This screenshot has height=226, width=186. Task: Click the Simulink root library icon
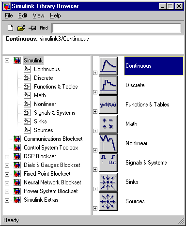tap(17, 60)
